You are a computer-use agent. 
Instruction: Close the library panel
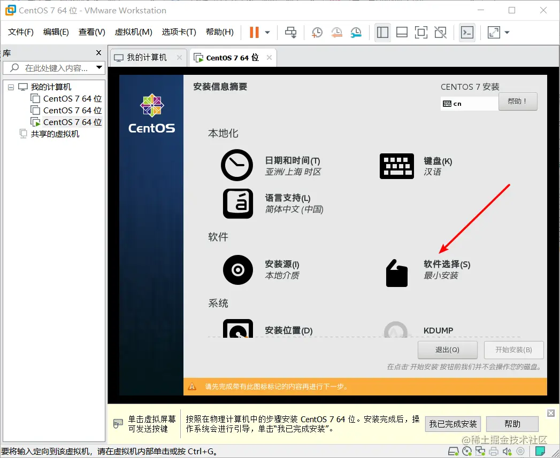pyautogui.click(x=99, y=53)
